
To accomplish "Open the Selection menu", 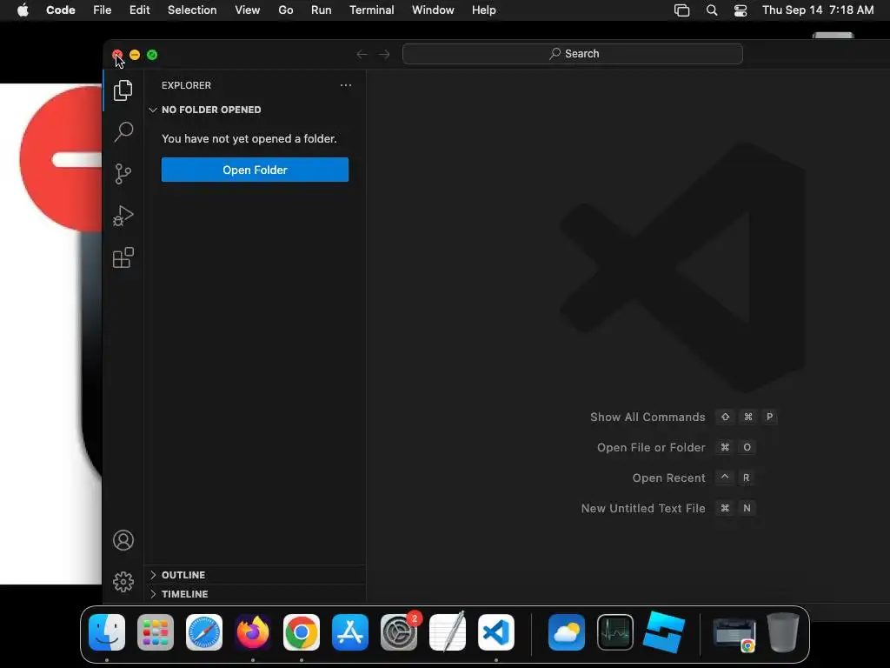I will (192, 10).
